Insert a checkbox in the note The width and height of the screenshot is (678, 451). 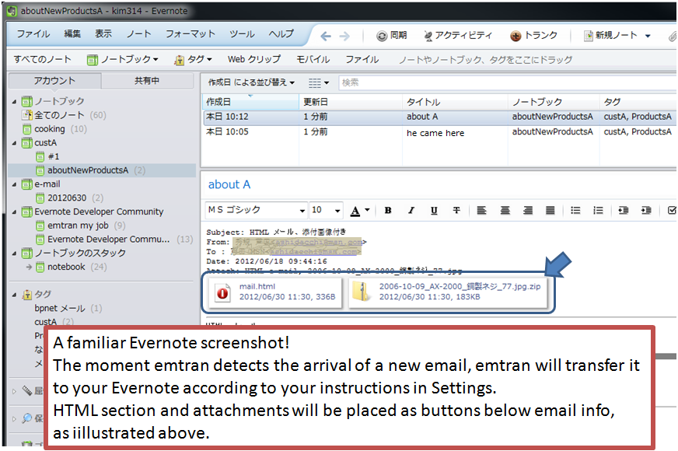[672, 210]
